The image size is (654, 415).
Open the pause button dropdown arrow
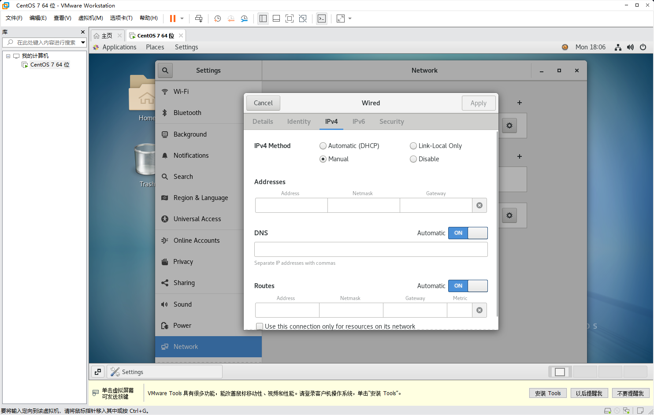pos(182,19)
